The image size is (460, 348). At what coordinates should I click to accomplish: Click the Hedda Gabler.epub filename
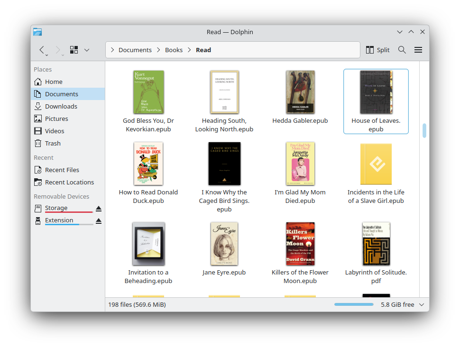pos(300,120)
